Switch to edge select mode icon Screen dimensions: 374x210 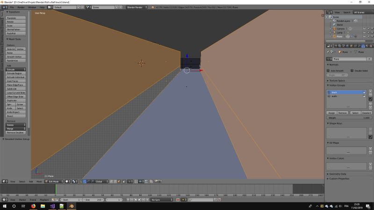tap(115, 182)
